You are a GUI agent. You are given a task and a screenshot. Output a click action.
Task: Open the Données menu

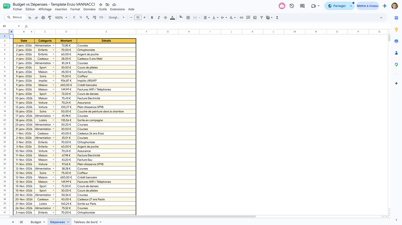89,9
